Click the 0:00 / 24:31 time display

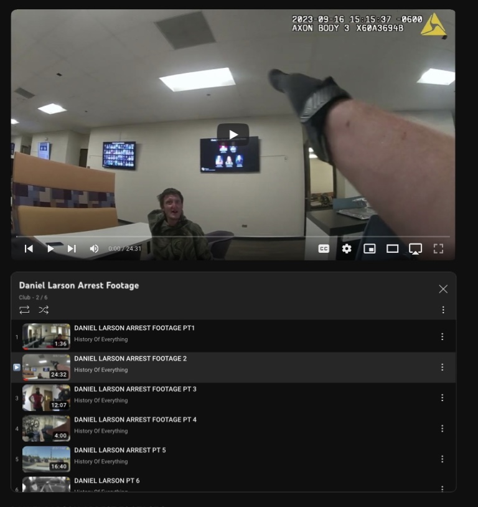point(124,249)
